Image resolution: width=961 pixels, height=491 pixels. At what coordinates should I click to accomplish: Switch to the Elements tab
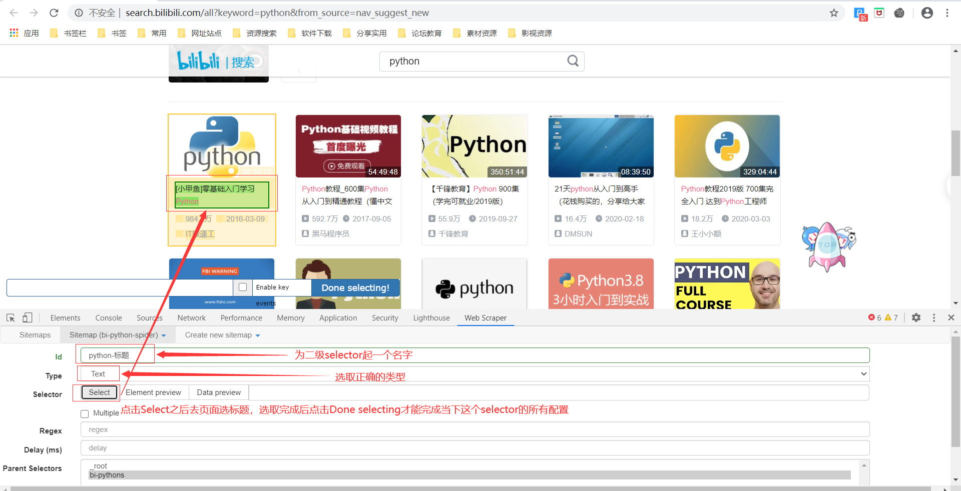(65, 318)
